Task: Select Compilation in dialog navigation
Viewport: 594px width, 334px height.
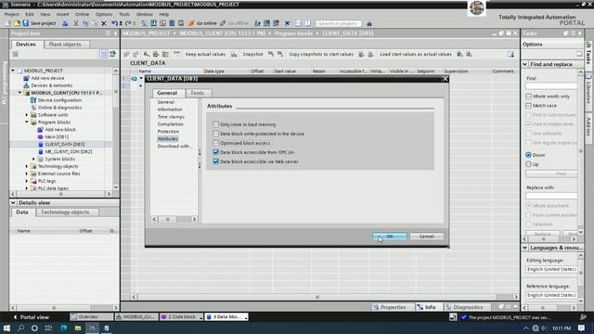Action: click(171, 124)
